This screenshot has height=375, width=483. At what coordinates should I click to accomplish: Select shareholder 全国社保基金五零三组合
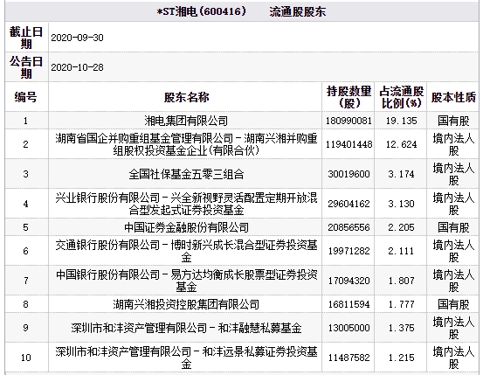[x=186, y=174]
